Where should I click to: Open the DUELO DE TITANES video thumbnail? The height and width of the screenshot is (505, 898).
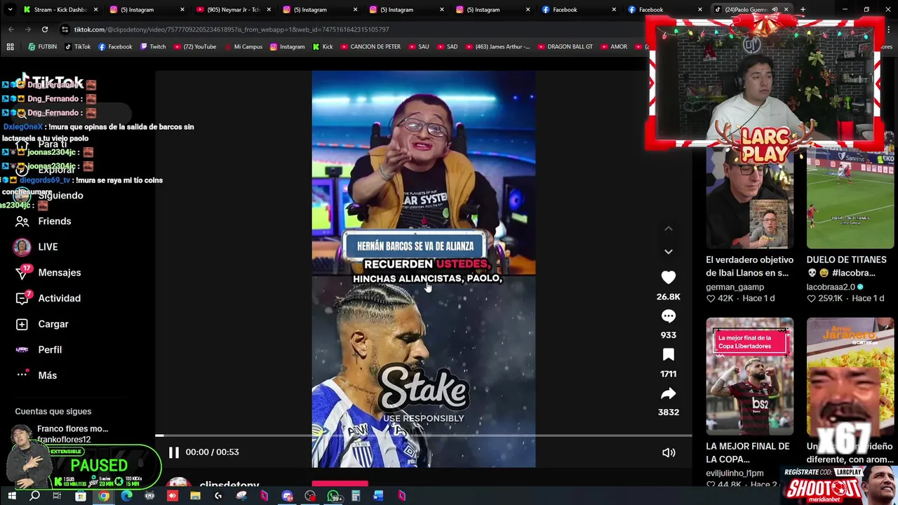tap(850, 198)
